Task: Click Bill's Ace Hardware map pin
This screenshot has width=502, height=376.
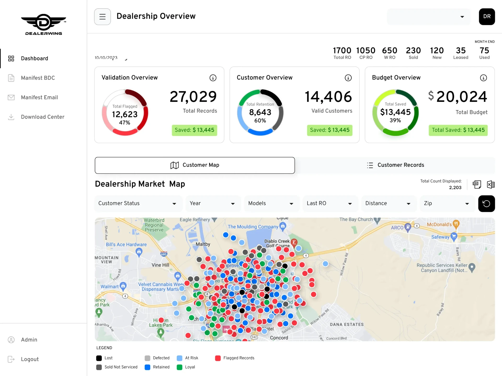Action: pyautogui.click(x=139, y=252)
